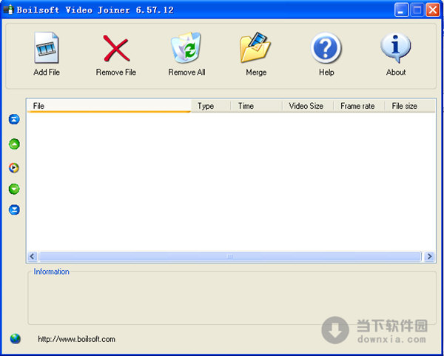Image resolution: width=444 pixels, height=356 pixels.
Task: Start joining with the Merge folder icon
Action: click(255, 47)
